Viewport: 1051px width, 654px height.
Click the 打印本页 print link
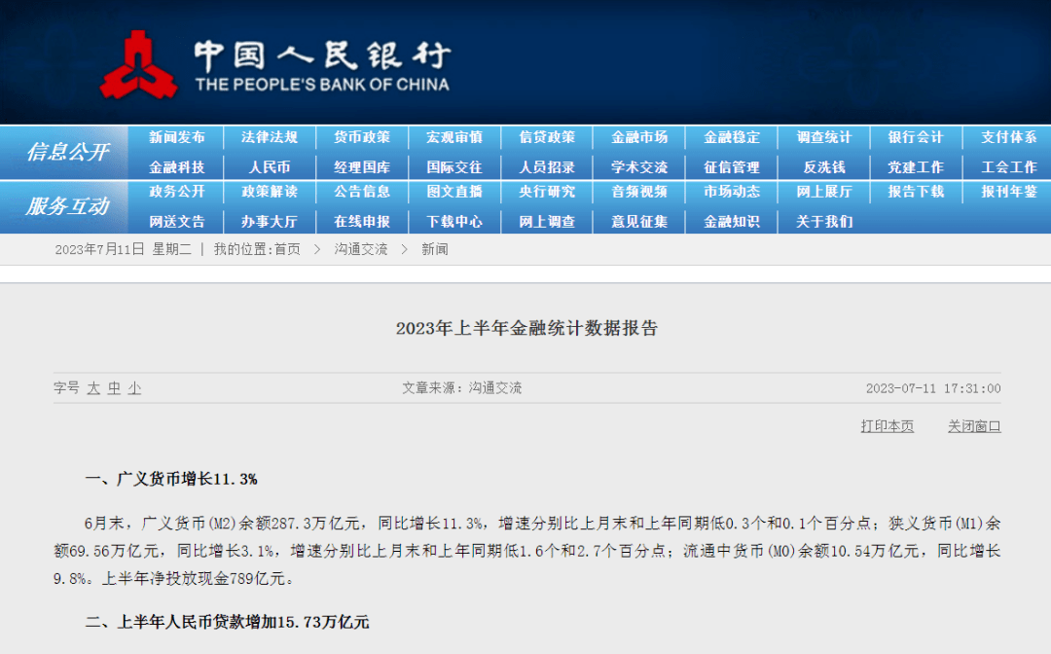click(x=887, y=426)
